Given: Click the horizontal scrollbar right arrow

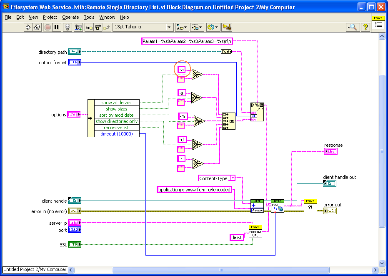Looking at the screenshot, I should coord(375,270).
